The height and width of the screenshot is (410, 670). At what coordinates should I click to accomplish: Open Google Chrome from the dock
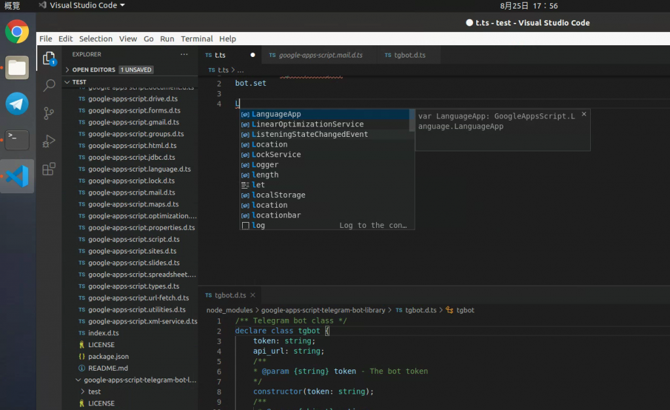click(17, 31)
